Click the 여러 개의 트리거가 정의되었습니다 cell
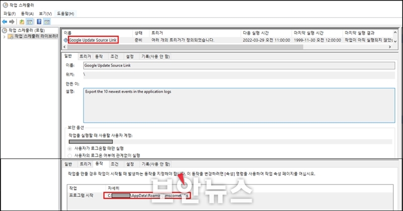 183,40
